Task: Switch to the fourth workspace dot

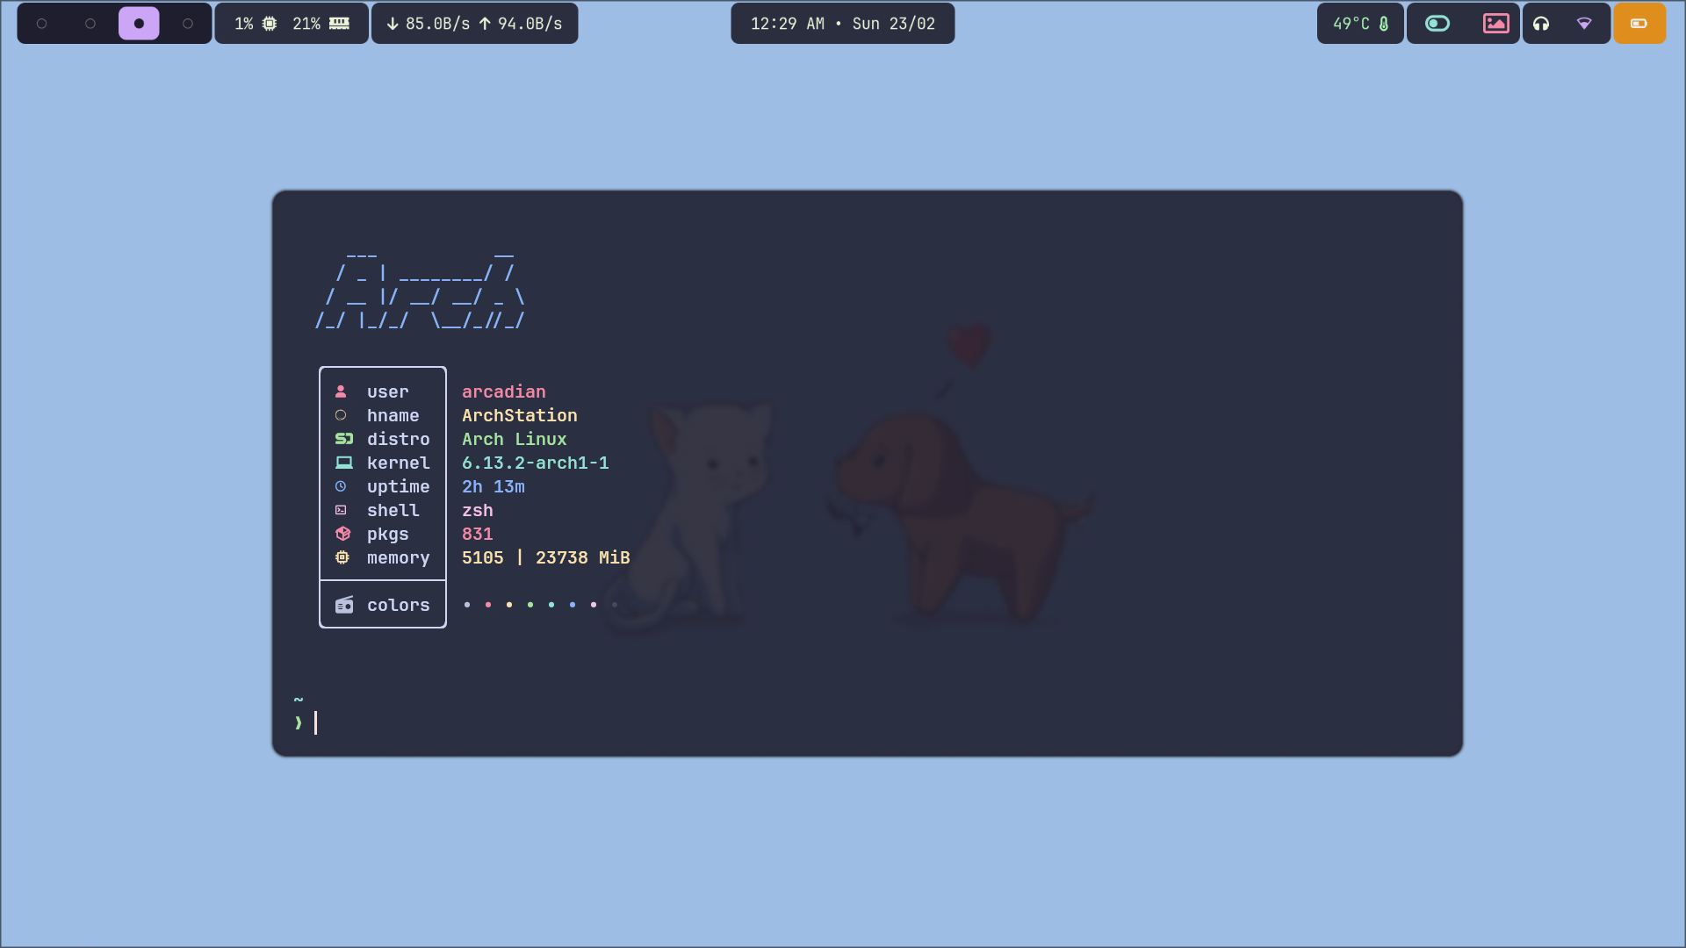Action: pos(188,24)
